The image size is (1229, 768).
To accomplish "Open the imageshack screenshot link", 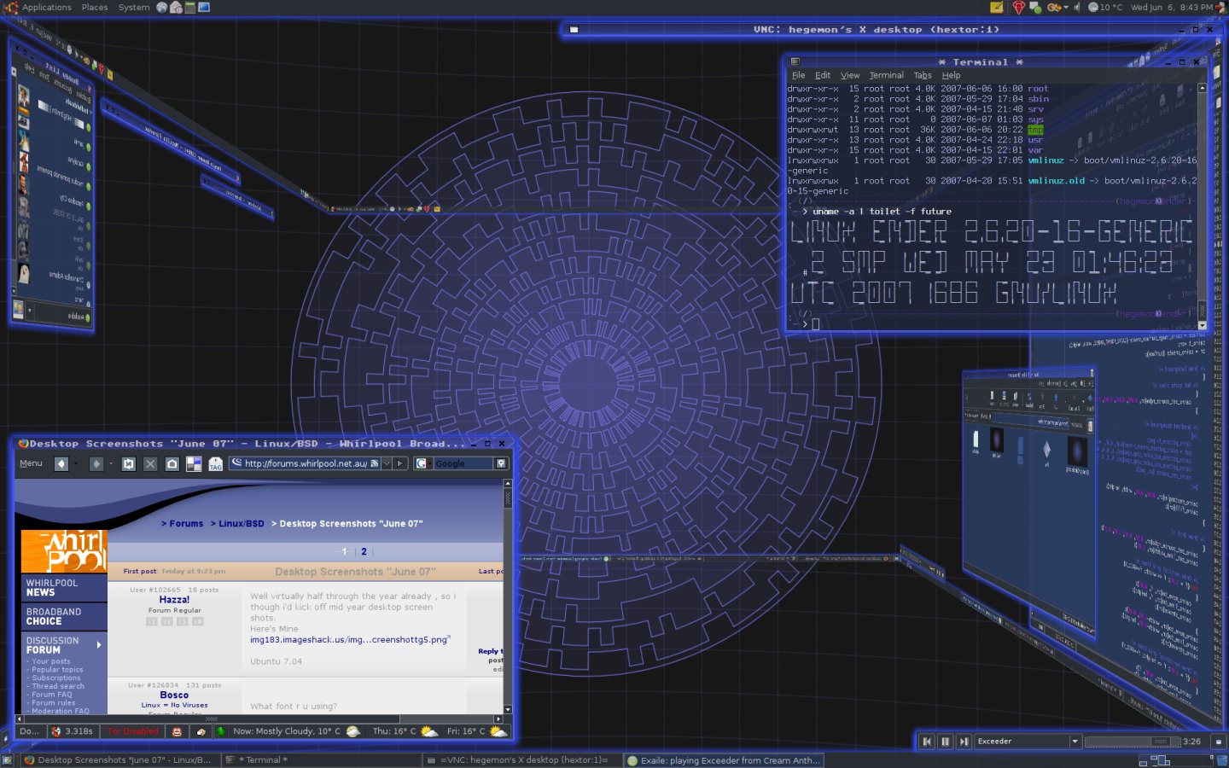I will pyautogui.click(x=349, y=640).
